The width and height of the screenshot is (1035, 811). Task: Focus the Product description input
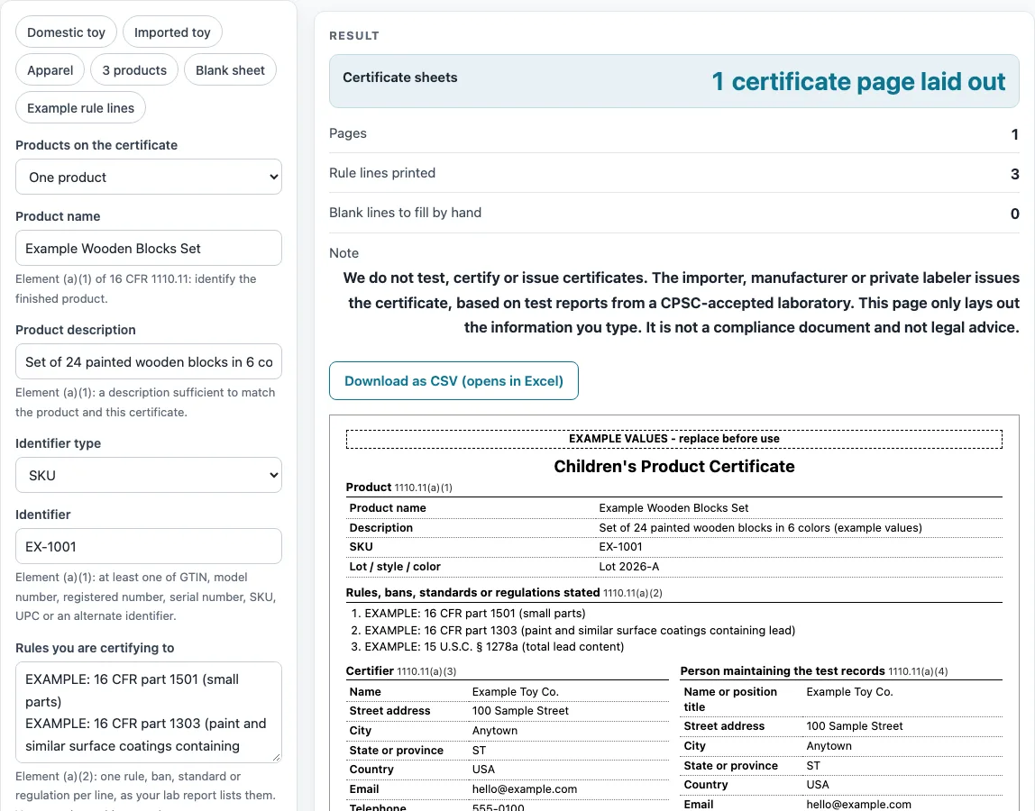pyautogui.click(x=149, y=361)
